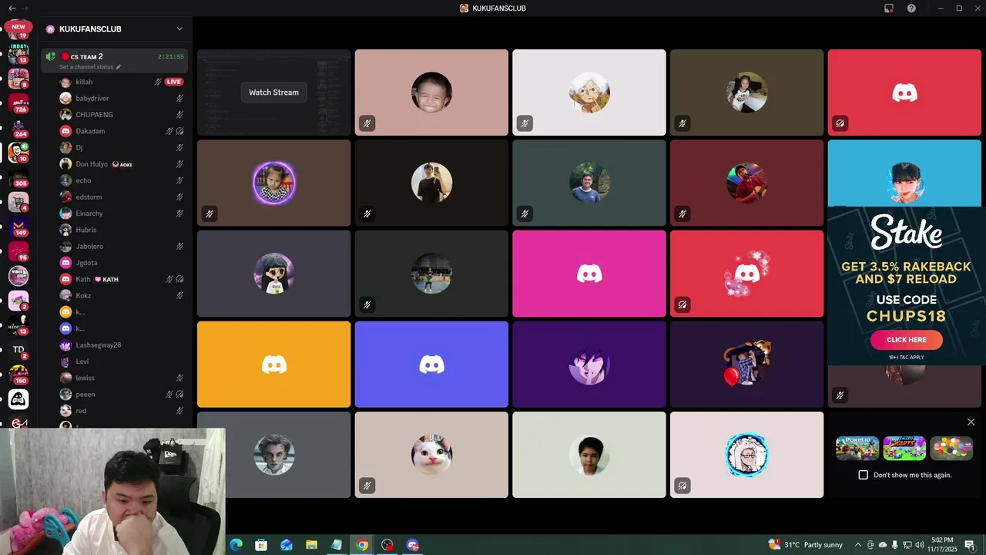Click the AOKI tag next to Don Hulyo

tap(122, 164)
